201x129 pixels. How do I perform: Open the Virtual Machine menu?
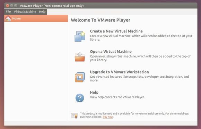click(25, 12)
